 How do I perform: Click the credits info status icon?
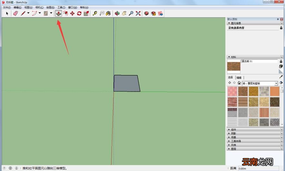click(10, 168)
